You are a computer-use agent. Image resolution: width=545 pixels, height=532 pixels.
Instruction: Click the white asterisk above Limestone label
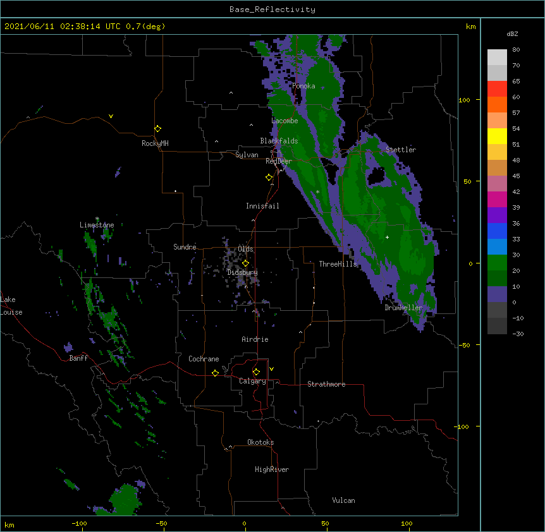click(x=97, y=219)
